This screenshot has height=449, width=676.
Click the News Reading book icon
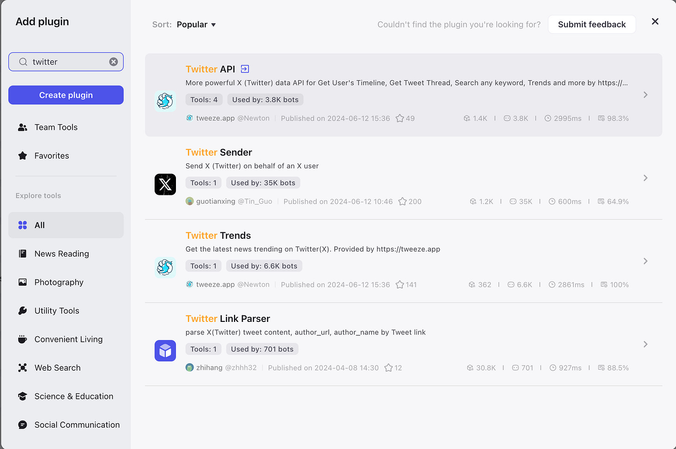click(x=22, y=254)
